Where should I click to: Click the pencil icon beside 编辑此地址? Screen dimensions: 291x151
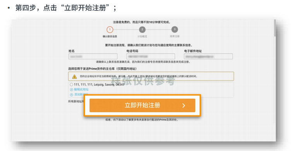(72, 90)
